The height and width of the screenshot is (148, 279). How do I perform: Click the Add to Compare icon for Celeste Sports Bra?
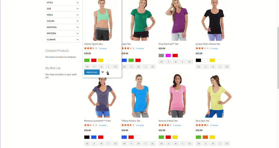pyautogui.click(x=107, y=72)
